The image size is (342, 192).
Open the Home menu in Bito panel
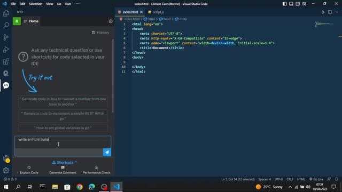click(31, 21)
